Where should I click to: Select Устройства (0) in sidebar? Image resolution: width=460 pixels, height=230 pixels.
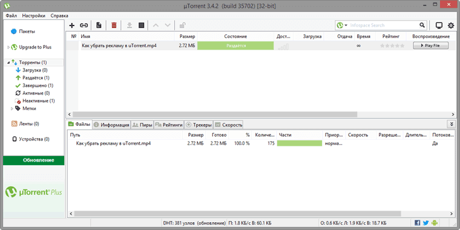click(x=34, y=139)
